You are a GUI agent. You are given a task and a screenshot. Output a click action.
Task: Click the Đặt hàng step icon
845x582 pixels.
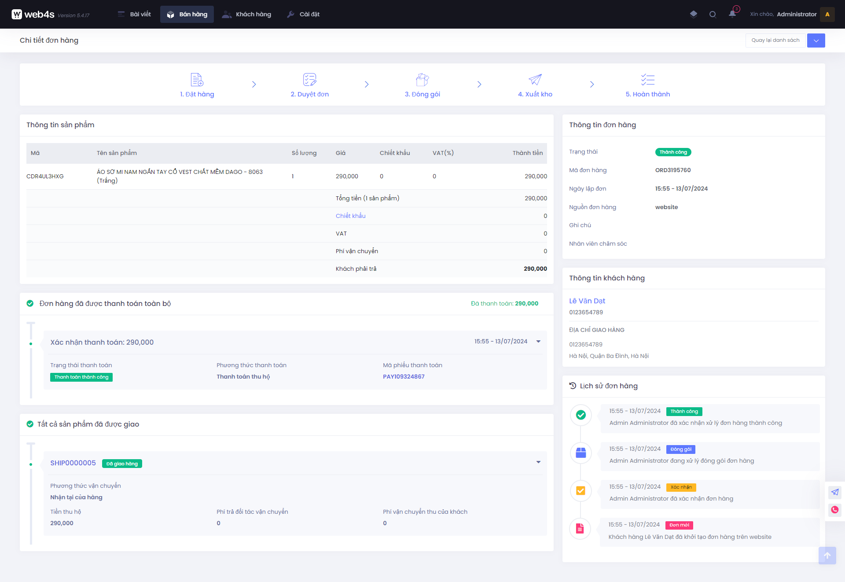pos(197,80)
